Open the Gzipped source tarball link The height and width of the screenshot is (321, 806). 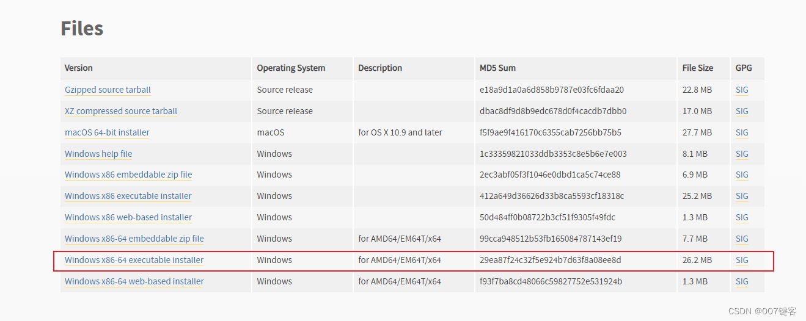click(x=108, y=90)
